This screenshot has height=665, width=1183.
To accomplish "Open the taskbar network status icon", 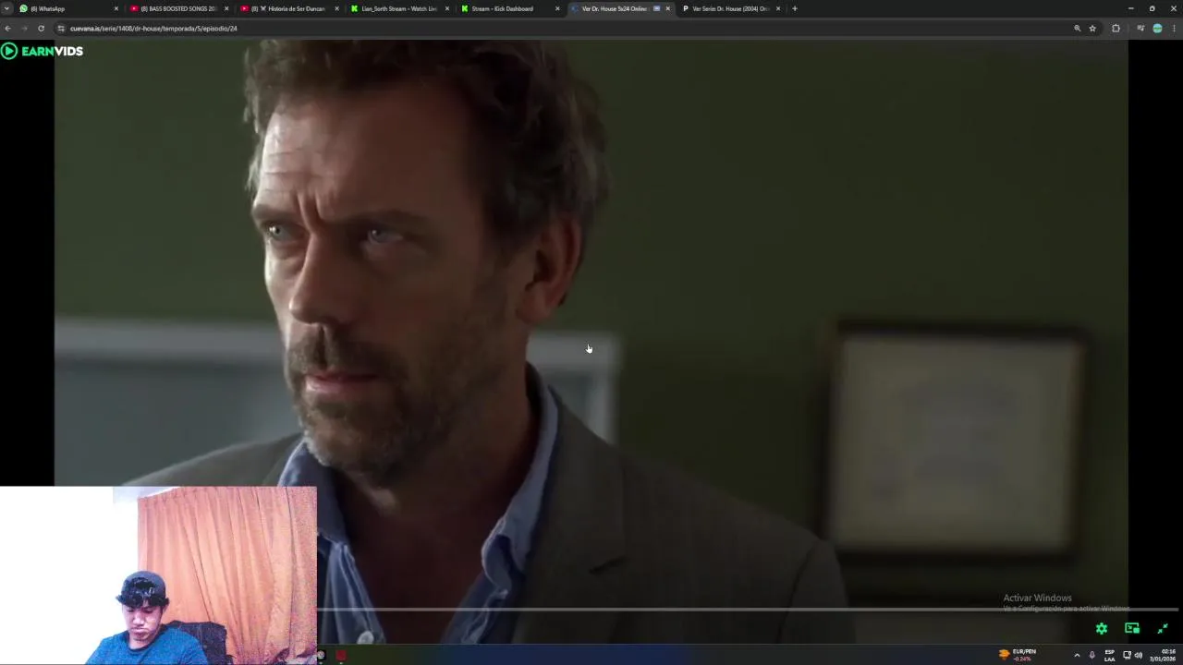I will (x=1127, y=655).
